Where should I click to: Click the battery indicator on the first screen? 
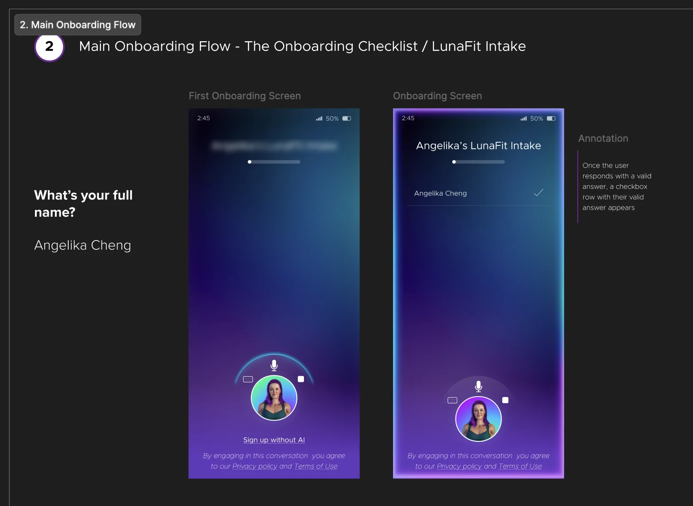pyautogui.click(x=346, y=118)
